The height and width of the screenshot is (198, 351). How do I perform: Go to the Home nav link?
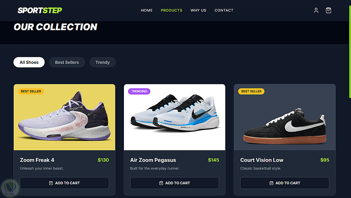(147, 10)
